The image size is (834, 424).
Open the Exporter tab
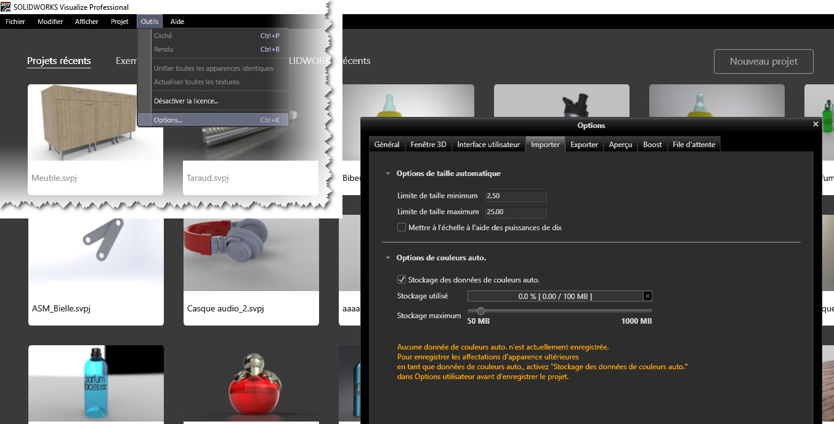[x=584, y=145]
